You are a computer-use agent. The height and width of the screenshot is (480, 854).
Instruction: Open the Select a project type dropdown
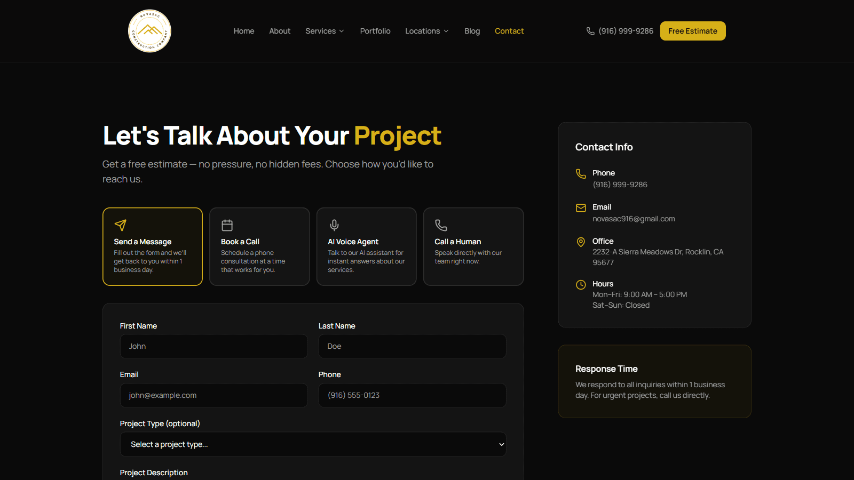[313, 444]
